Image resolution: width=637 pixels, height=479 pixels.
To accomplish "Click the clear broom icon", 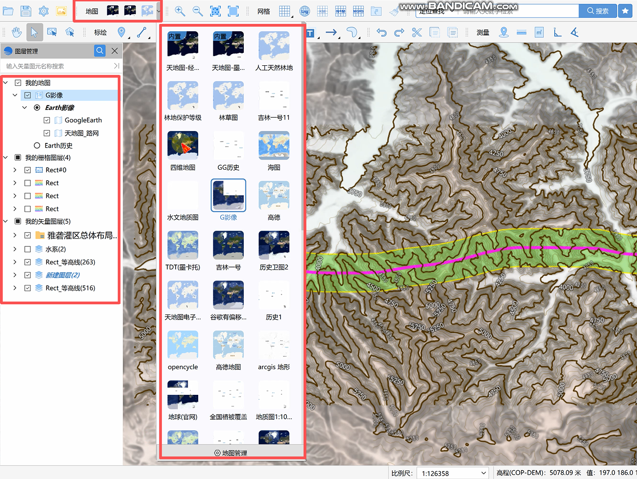I will (x=394, y=11).
